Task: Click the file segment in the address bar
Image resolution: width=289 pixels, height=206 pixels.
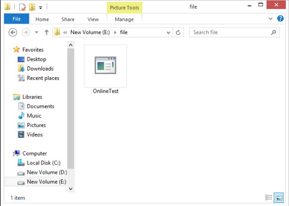Action: pyautogui.click(x=124, y=32)
